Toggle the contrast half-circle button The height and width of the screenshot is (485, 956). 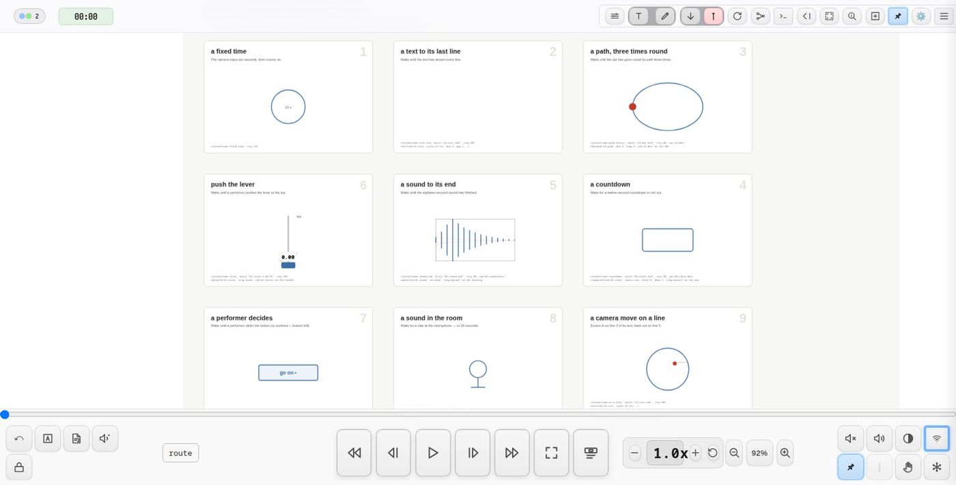908,439
